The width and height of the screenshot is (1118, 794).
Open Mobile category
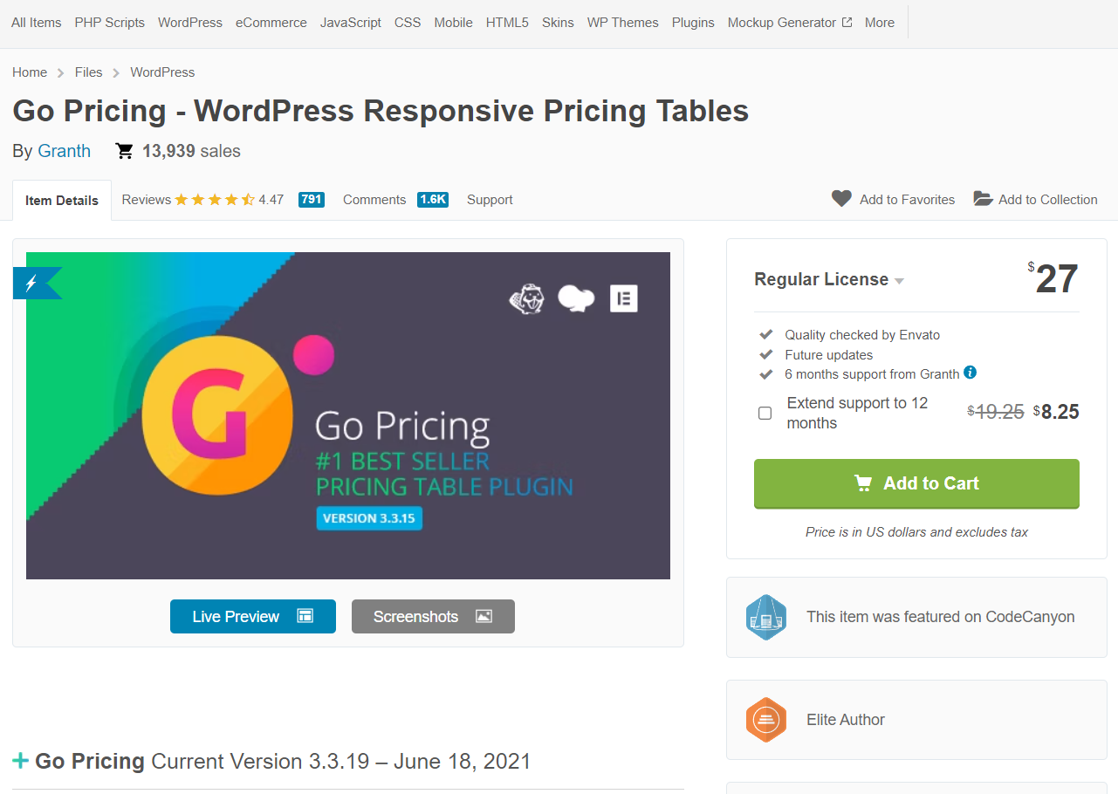[x=454, y=23]
